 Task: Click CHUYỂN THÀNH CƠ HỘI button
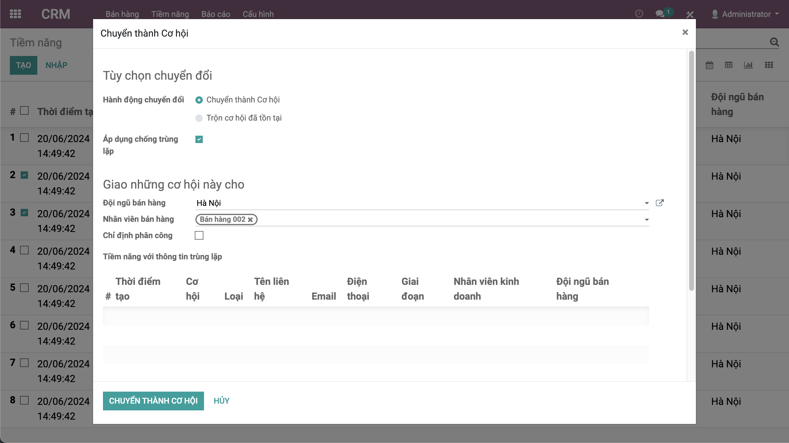coord(153,401)
